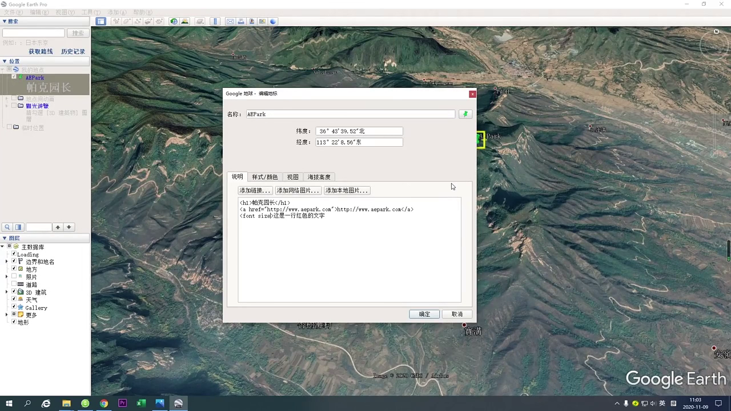Click the Add Image Overlay toolbar icon
This screenshot has width=731, height=411.
coord(148,21)
